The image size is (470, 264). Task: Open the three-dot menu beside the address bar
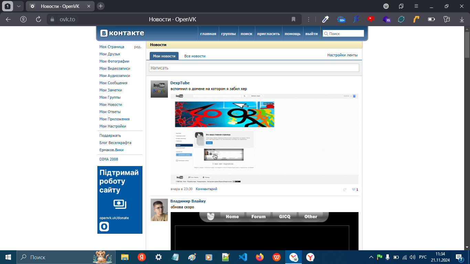pos(309,19)
